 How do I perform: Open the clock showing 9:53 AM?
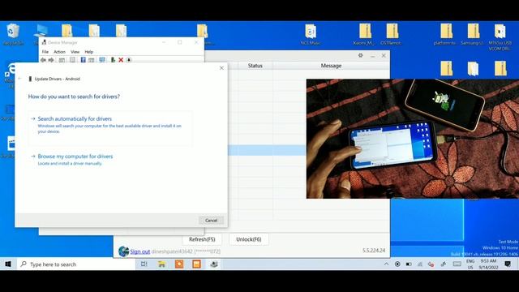click(488, 264)
